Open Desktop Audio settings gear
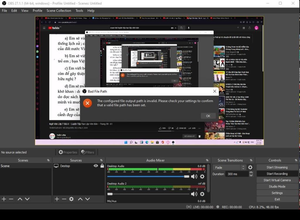The image size is (300, 220). point(202,176)
